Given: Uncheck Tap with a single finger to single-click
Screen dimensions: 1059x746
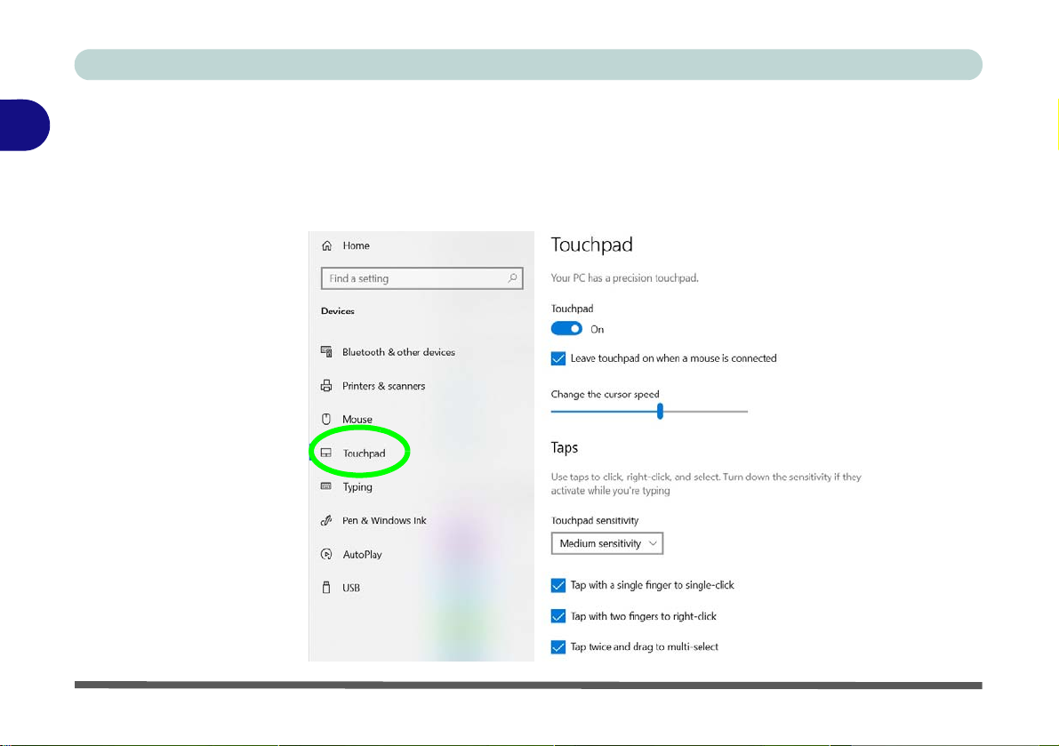Looking at the screenshot, I should pyautogui.click(x=558, y=585).
